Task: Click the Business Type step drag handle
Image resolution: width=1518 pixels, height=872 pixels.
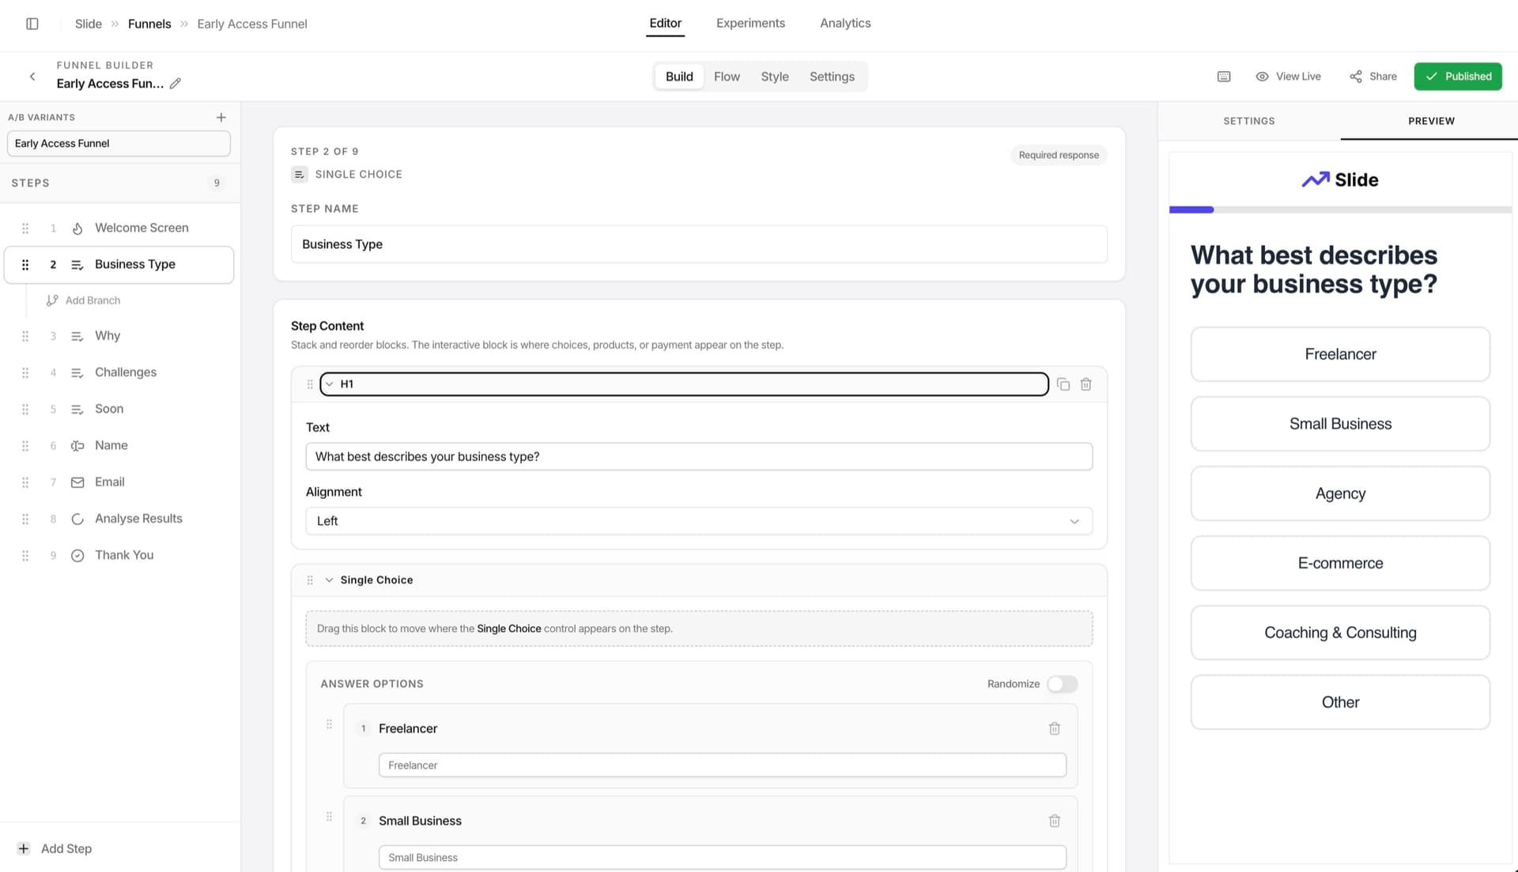Action: click(x=25, y=265)
